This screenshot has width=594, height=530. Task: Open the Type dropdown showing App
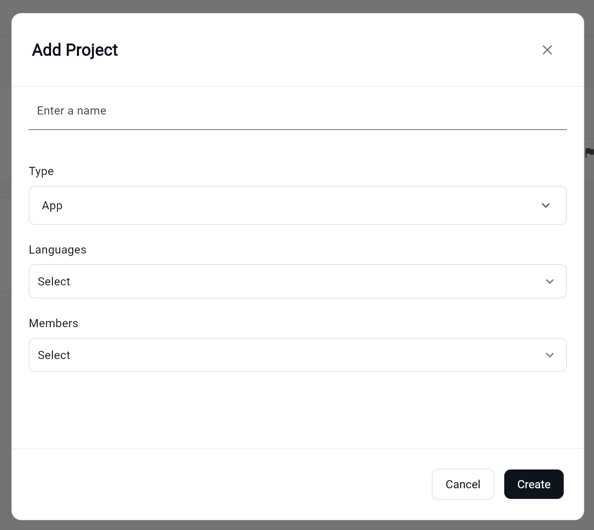click(297, 205)
